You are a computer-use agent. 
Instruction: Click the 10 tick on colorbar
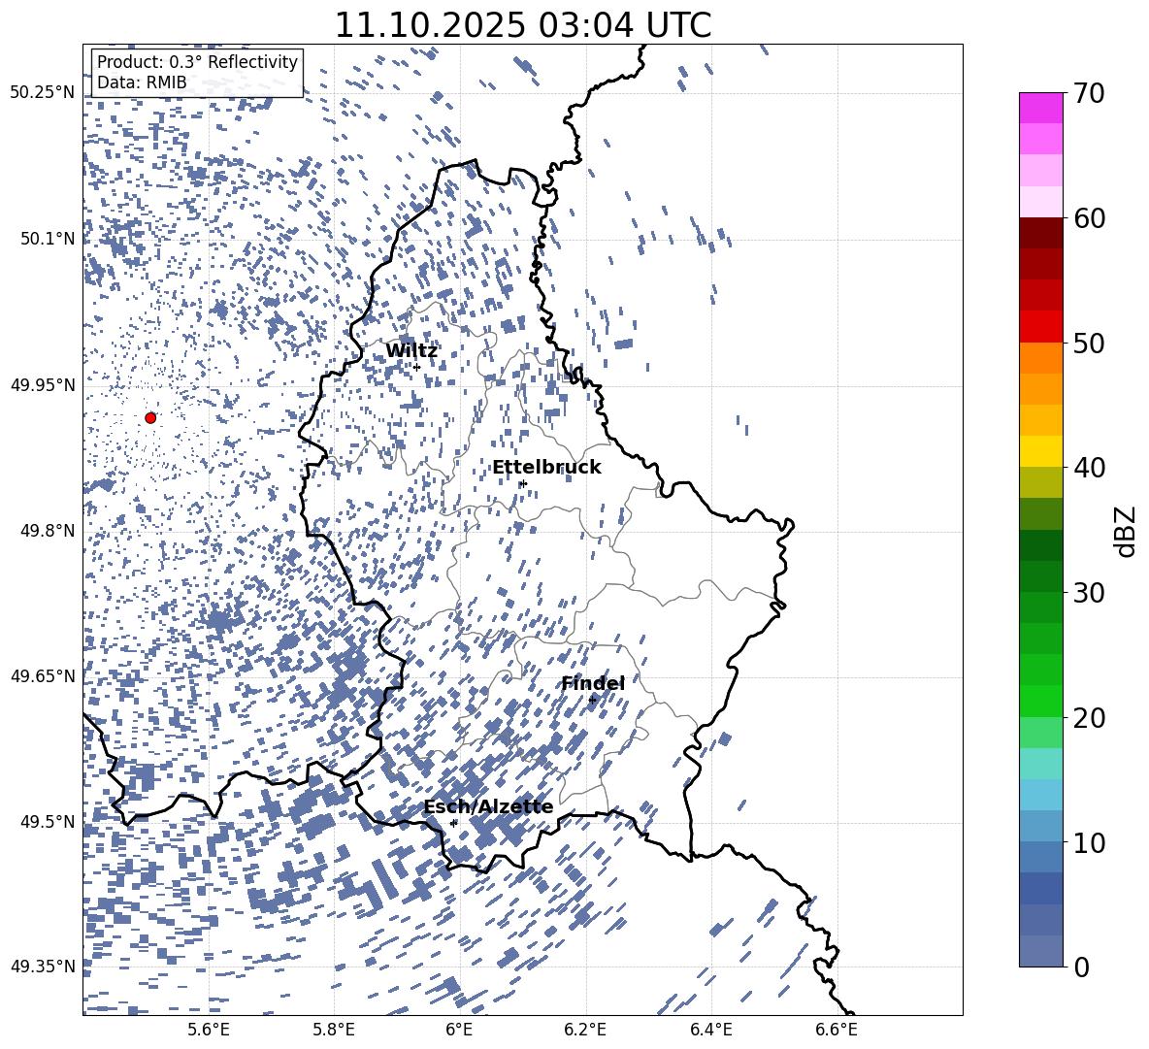pyautogui.click(x=1089, y=841)
